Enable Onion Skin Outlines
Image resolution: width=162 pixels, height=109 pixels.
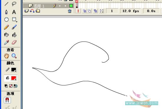[x=89, y=11]
